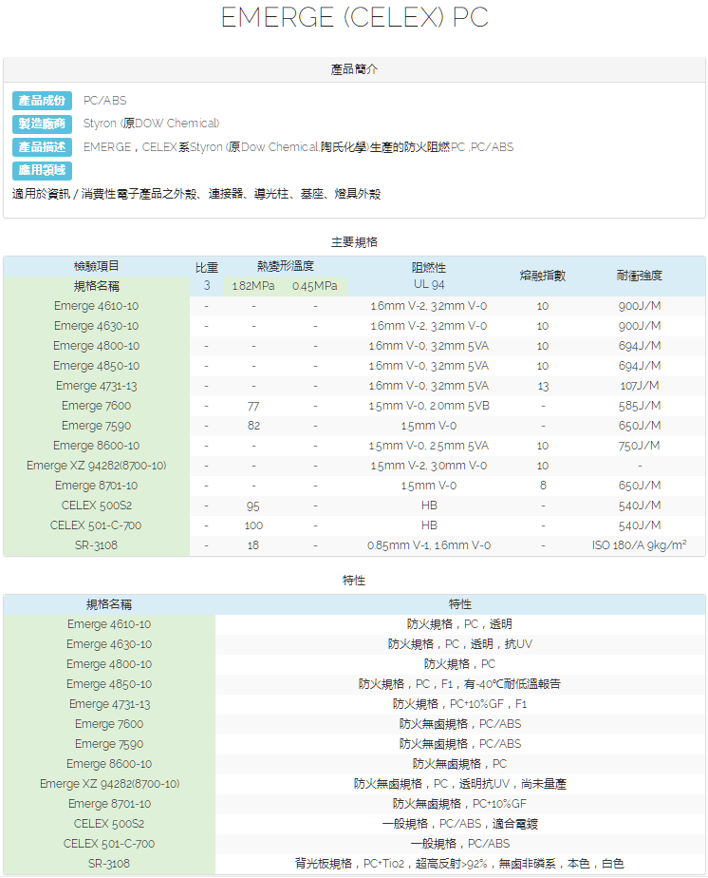Click Styron (原DOW Chemical) manufacturer text
708x878 pixels.
[x=151, y=124]
